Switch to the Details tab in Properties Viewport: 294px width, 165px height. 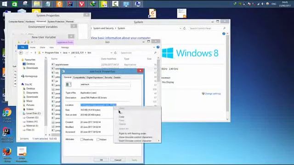point(117,77)
